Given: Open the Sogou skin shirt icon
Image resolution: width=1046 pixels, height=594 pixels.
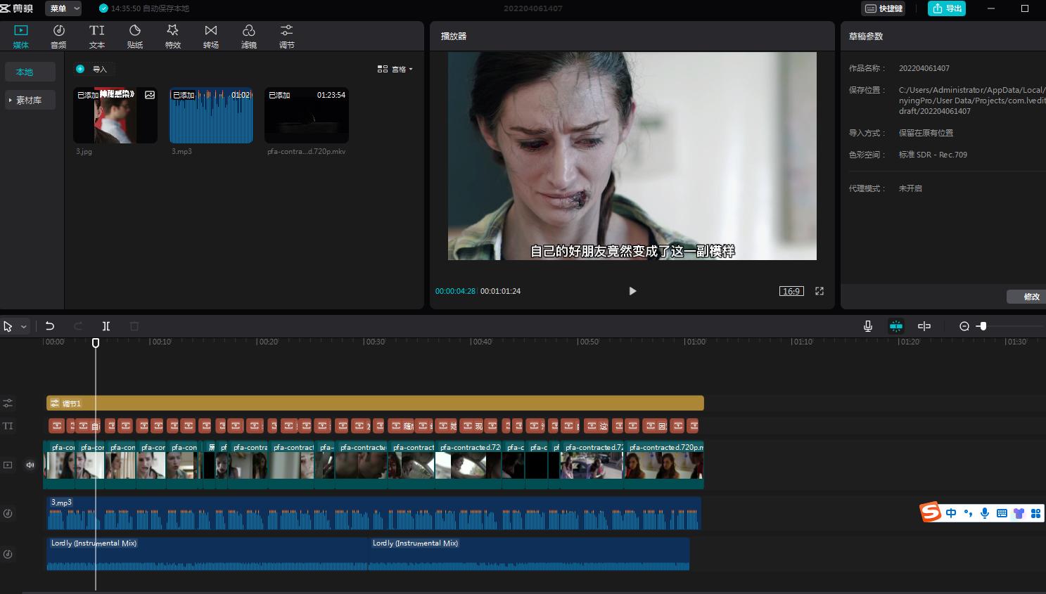Looking at the screenshot, I should (x=1019, y=513).
